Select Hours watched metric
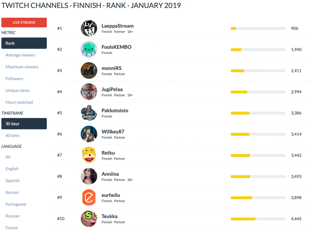Image resolution: width=312 pixels, height=230 pixels. 19,102
